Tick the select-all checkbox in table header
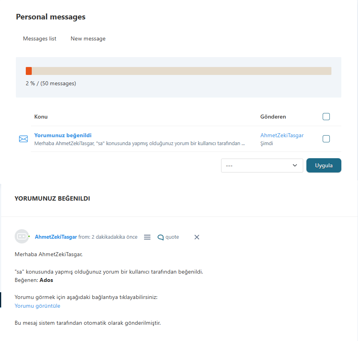The image size is (358, 341). pos(326,117)
